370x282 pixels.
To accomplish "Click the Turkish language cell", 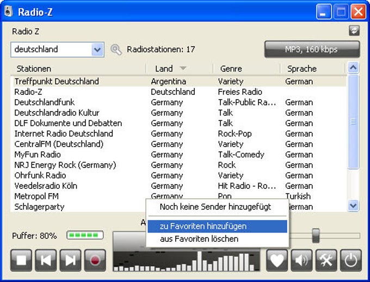I will (x=298, y=197).
